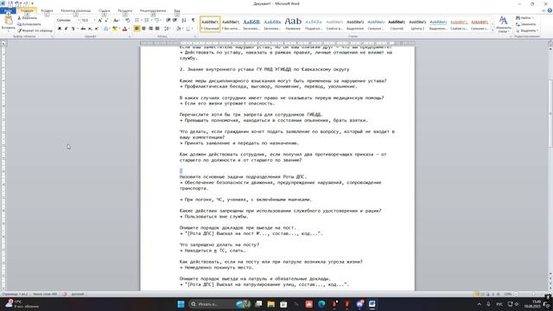The width and height of the screenshot is (553, 311).
Task: Activate the Format Painter (Формат по образцу)
Action: pyautogui.click(x=35, y=31)
